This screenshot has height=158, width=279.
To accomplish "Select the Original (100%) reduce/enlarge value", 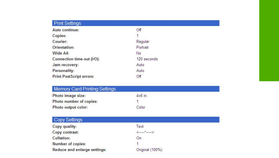I will click(149, 150).
